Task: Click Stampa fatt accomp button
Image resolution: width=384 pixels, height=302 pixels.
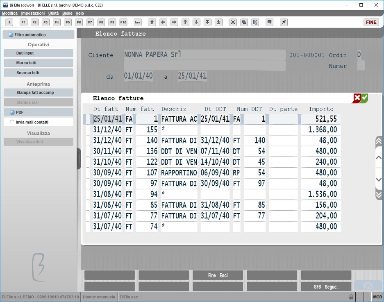Action: 39,93
